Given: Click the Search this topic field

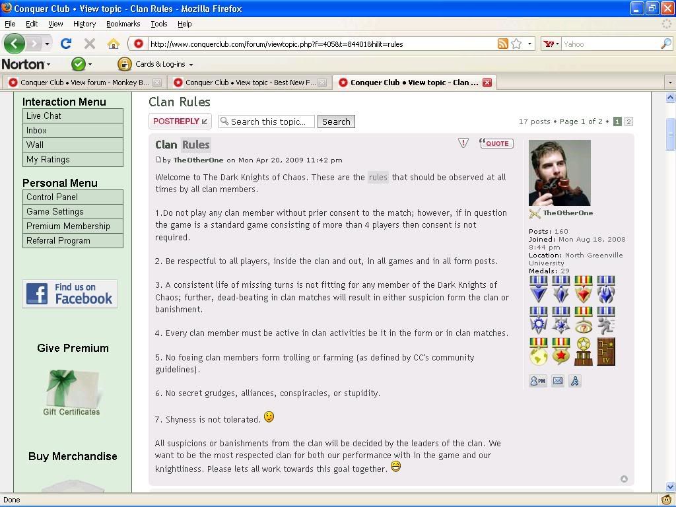Looking at the screenshot, I should [268, 121].
